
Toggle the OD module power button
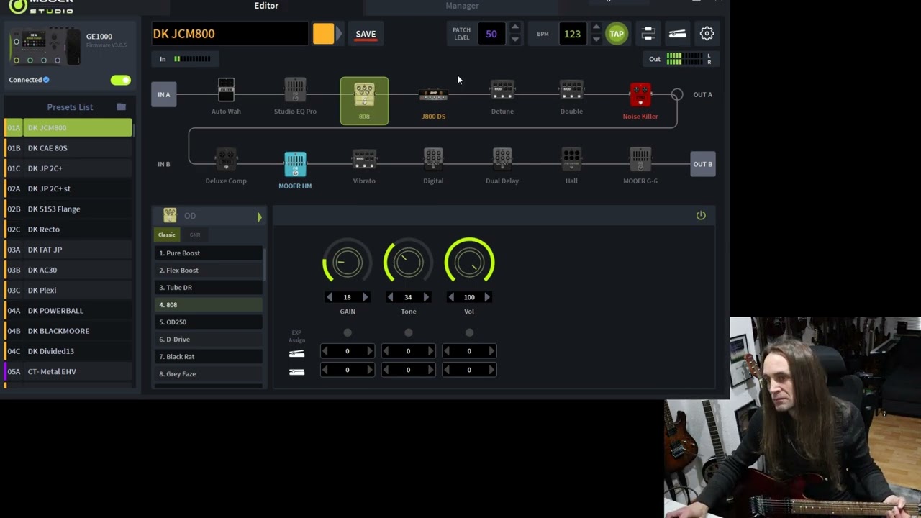[x=701, y=215]
